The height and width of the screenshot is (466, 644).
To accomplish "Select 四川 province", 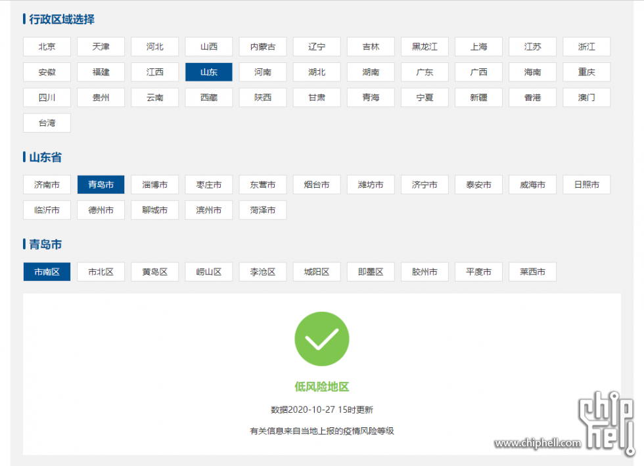I will coord(47,98).
